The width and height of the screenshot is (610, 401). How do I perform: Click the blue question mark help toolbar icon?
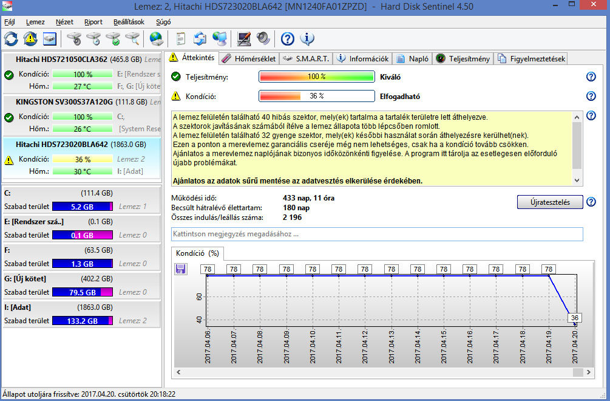(288, 38)
